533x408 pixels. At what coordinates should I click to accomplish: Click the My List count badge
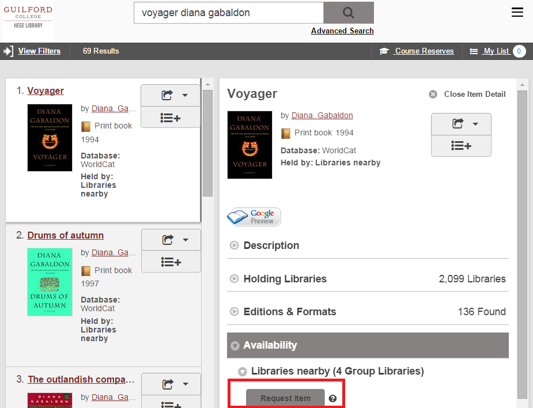[x=519, y=51]
